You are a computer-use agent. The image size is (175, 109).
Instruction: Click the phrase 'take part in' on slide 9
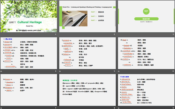point(126,79)
